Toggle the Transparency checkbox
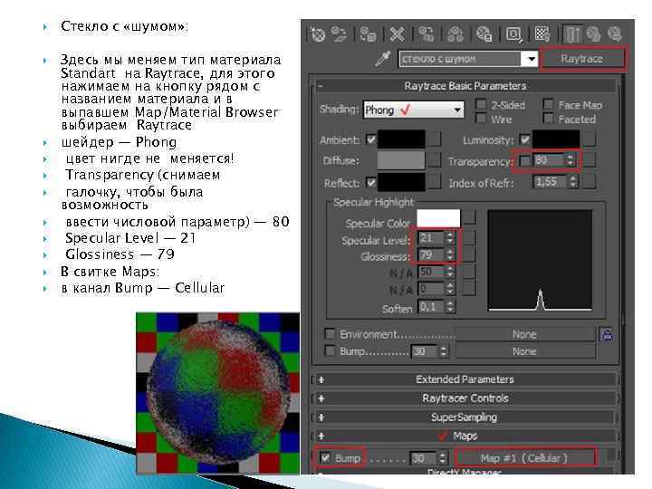652x489 pixels. click(525, 160)
